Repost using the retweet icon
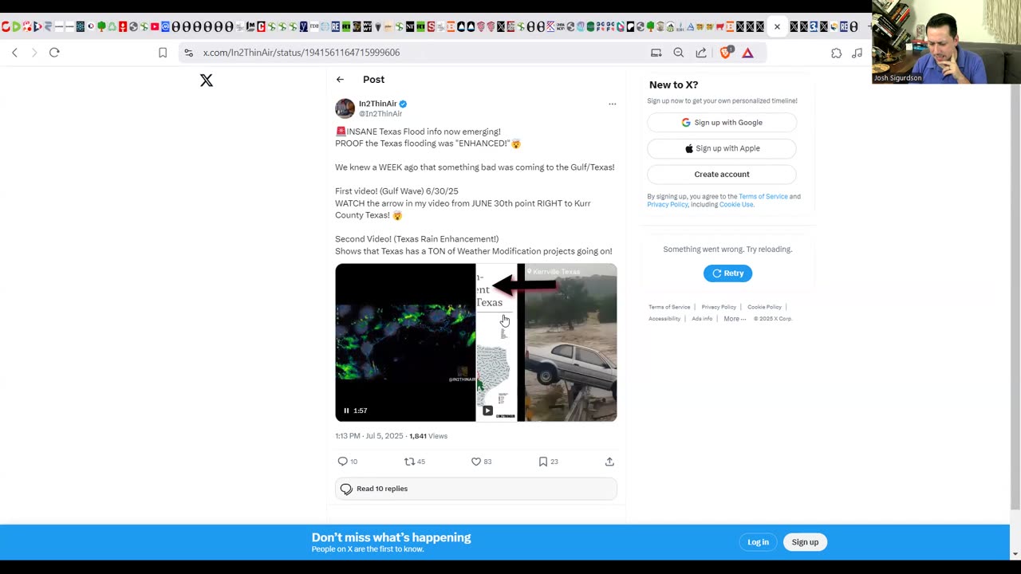 tap(409, 462)
